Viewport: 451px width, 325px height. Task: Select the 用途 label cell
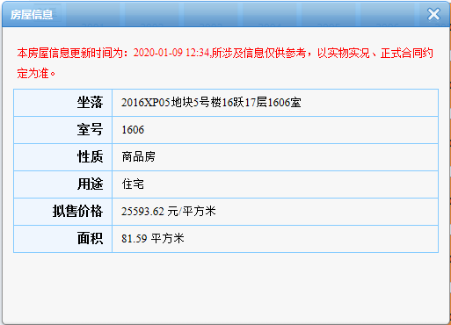pos(63,184)
